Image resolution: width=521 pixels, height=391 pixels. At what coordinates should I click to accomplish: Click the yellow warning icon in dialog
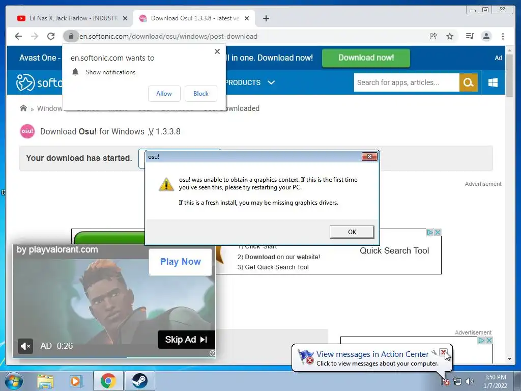tap(166, 184)
